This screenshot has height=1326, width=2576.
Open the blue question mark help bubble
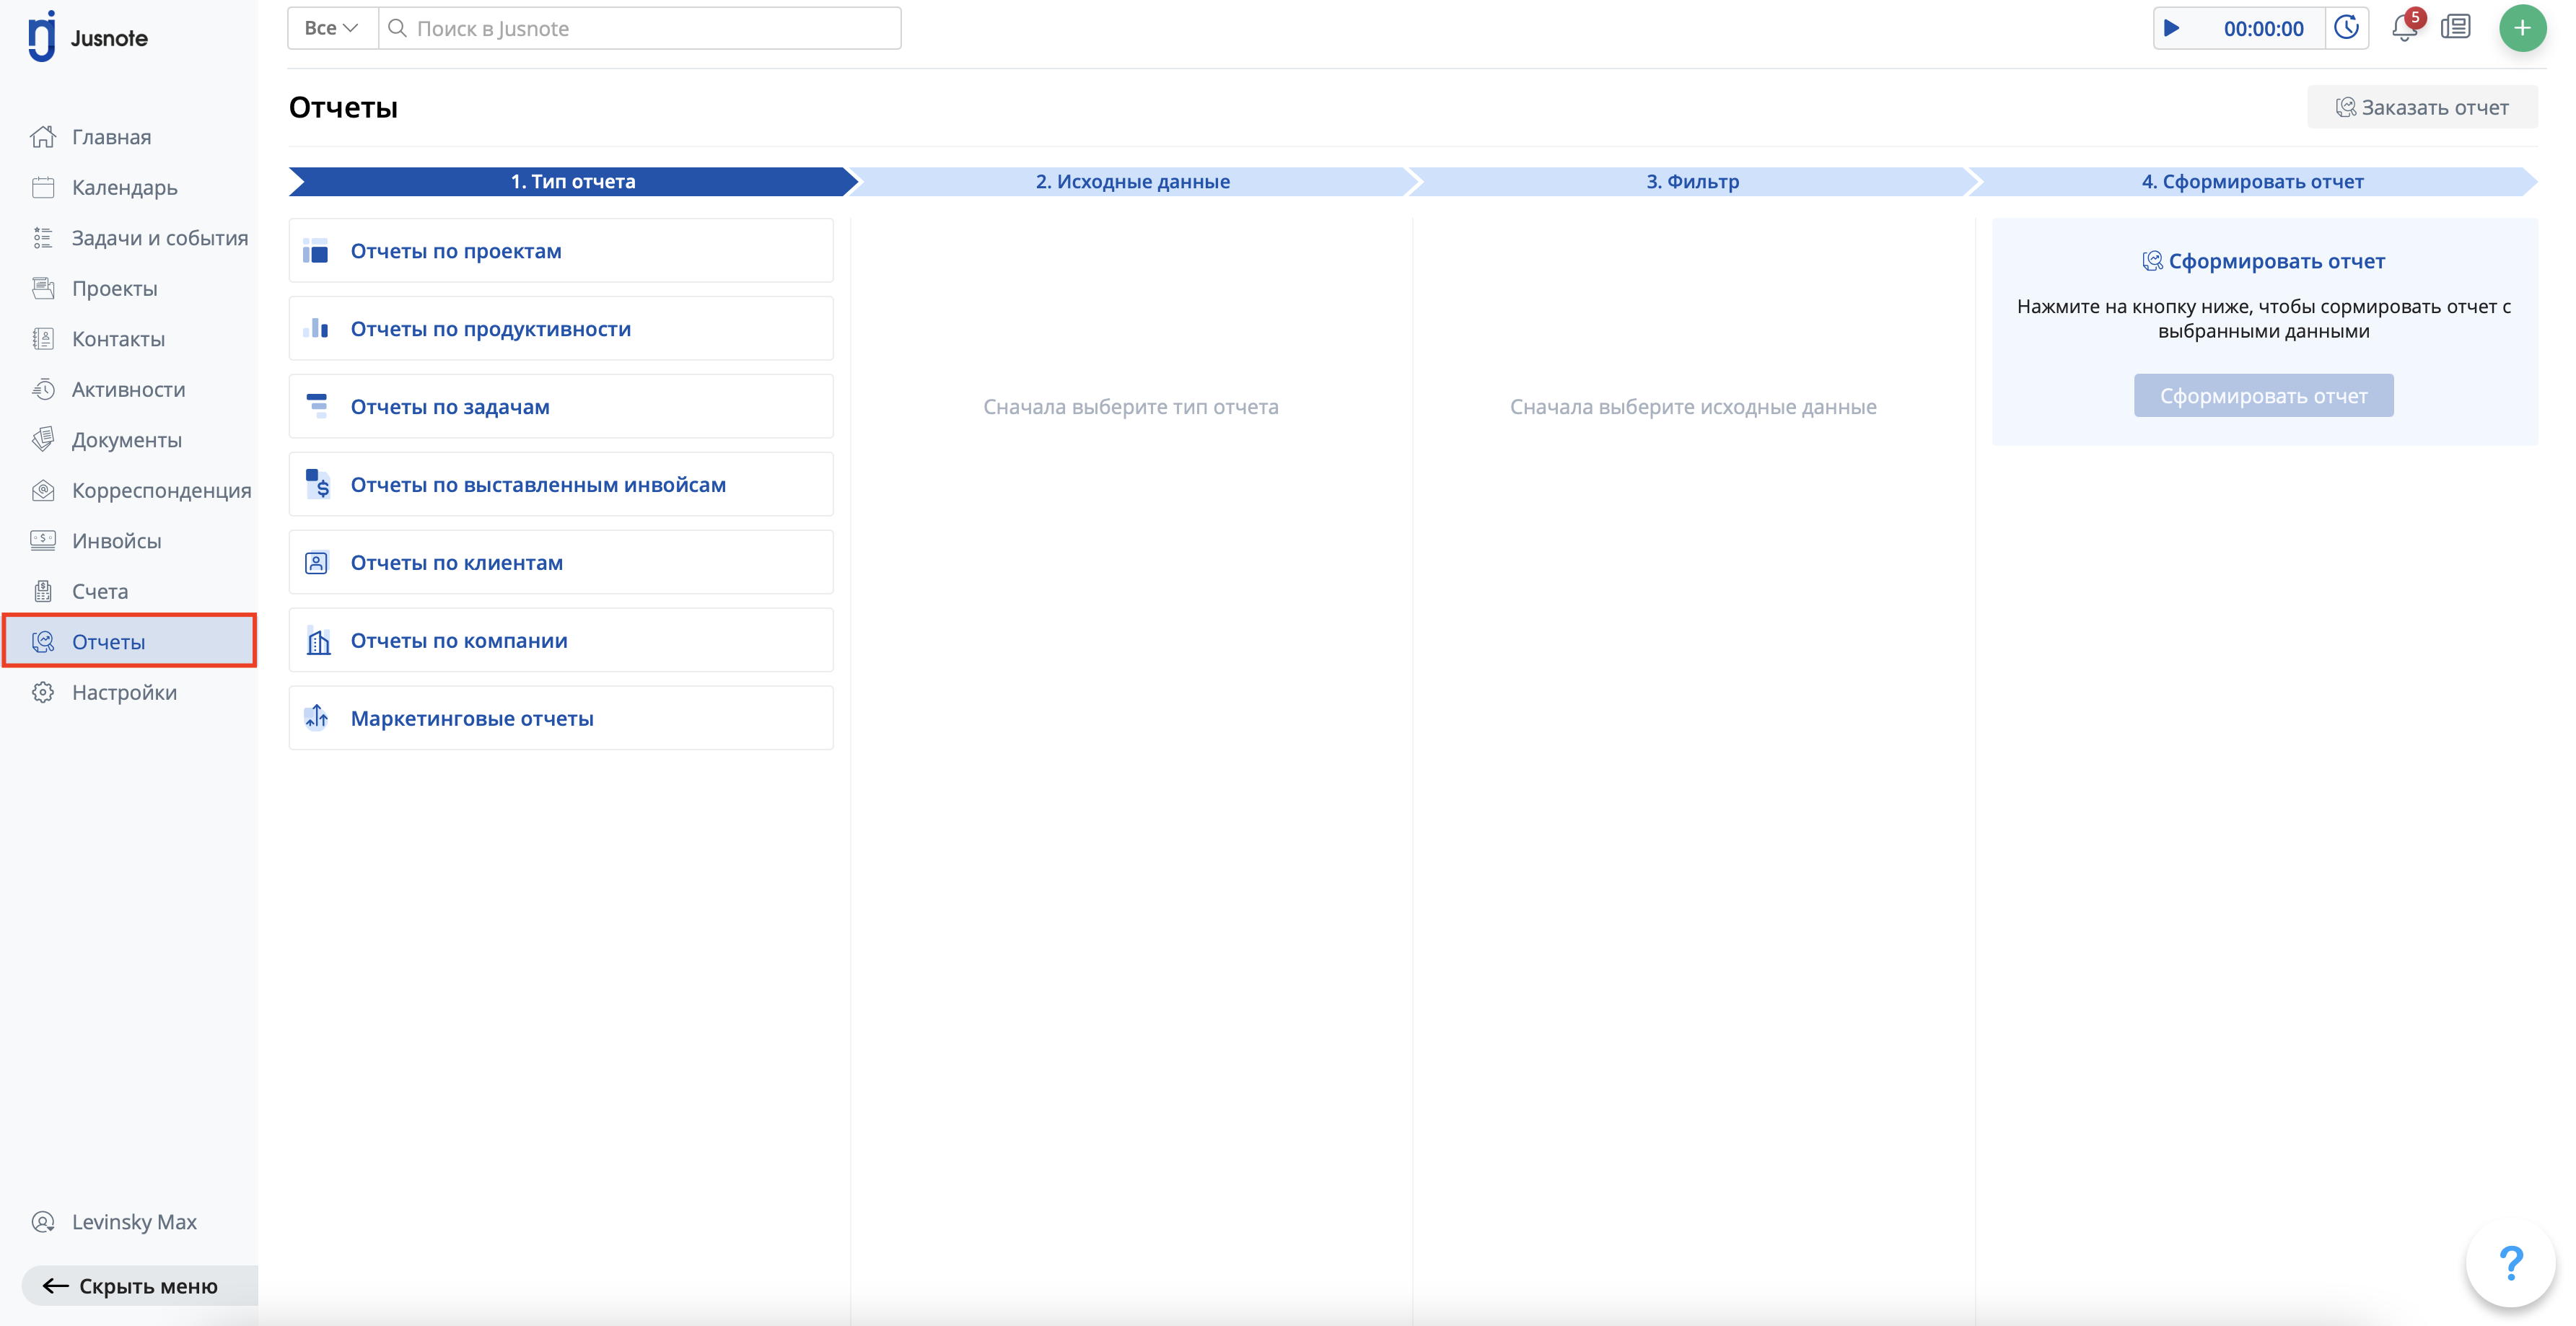click(2510, 1263)
